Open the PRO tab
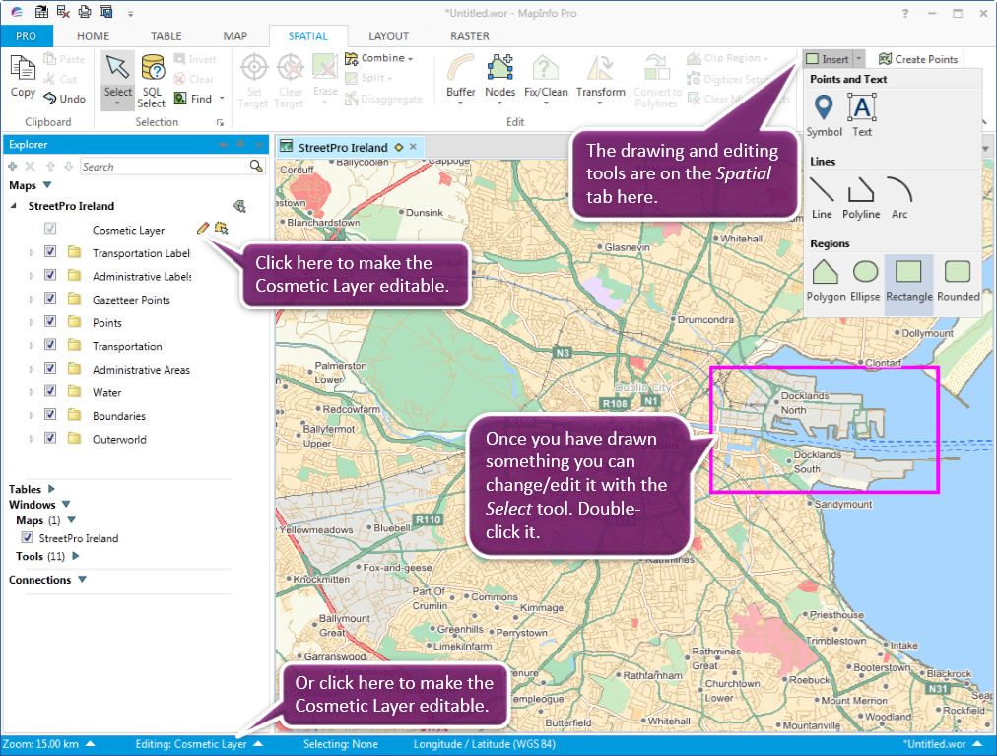 coord(26,36)
